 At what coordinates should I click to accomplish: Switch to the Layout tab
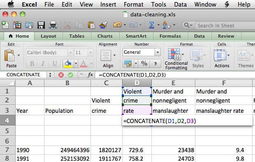[49, 36]
